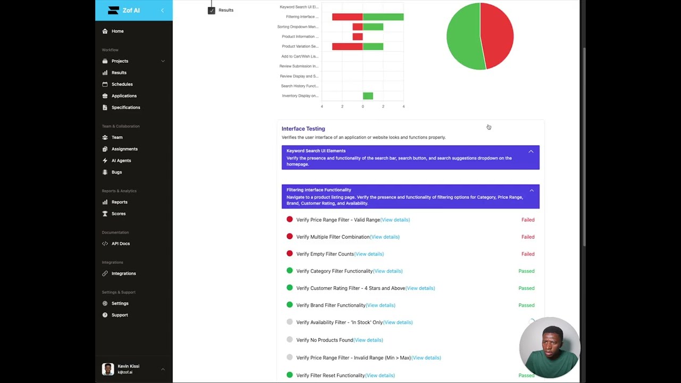Click green slice of pie chart
The image size is (681, 383).
[463, 36]
